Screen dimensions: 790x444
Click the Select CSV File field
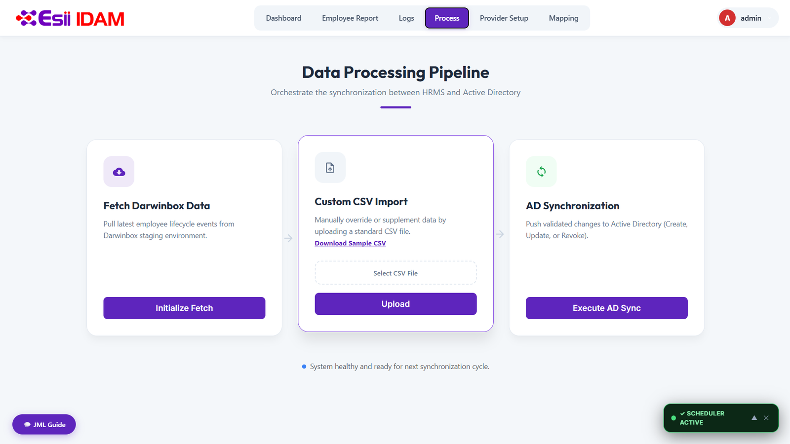click(x=395, y=273)
